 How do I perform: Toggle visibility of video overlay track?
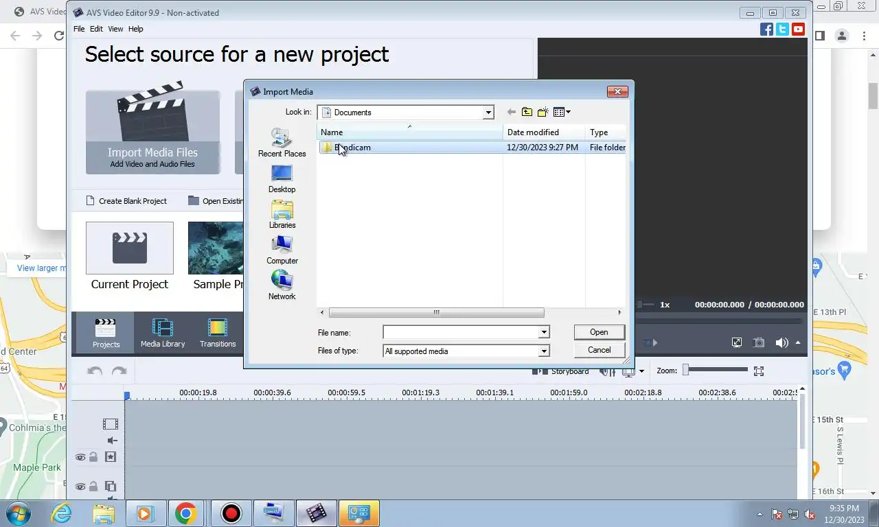click(80, 487)
